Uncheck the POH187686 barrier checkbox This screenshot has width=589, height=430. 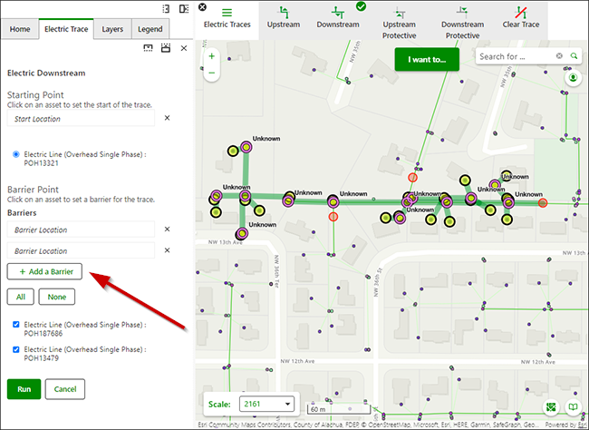click(16, 324)
